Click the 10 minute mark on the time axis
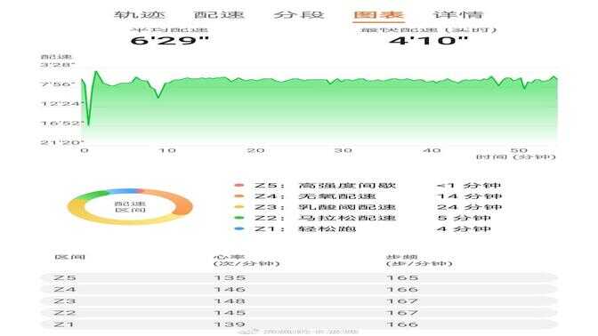The height and width of the screenshot is (336, 598). coord(167,150)
